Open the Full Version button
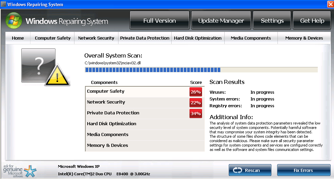334x179 pixels. point(159,21)
